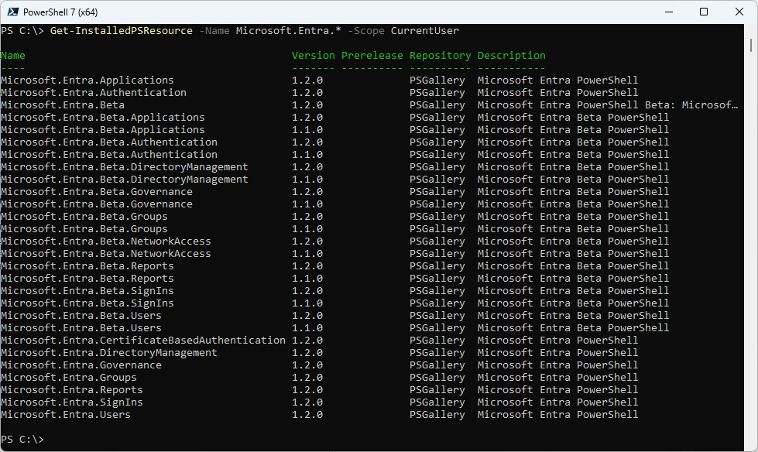Click the Description column header
Viewport: 758px width, 452px height.
[511, 56]
